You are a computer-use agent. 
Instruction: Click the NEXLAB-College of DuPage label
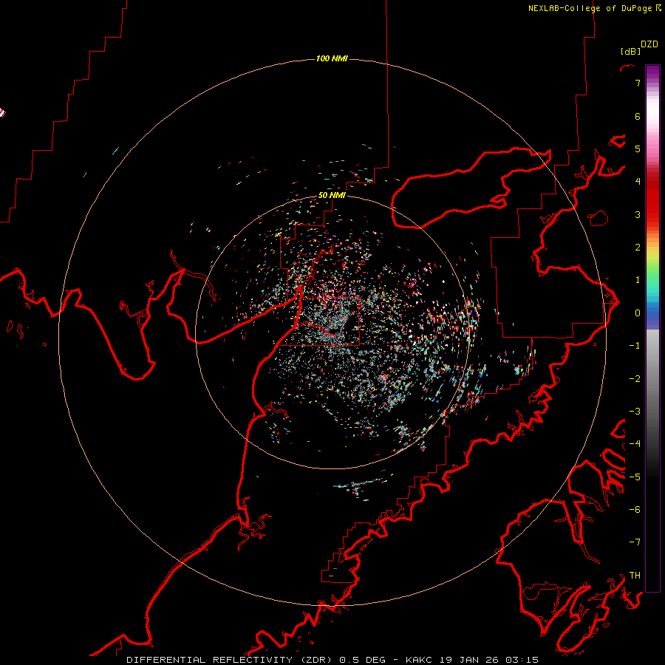pyautogui.click(x=590, y=8)
